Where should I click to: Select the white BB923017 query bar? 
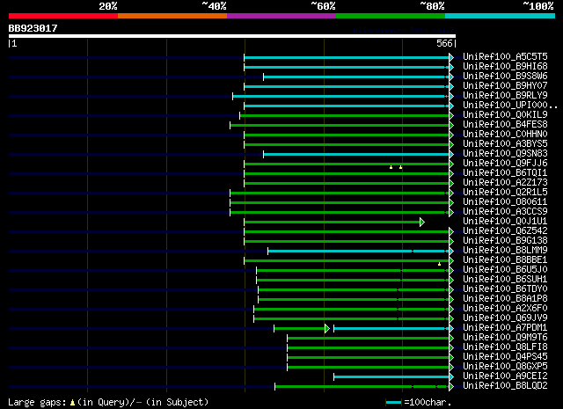point(232,36)
